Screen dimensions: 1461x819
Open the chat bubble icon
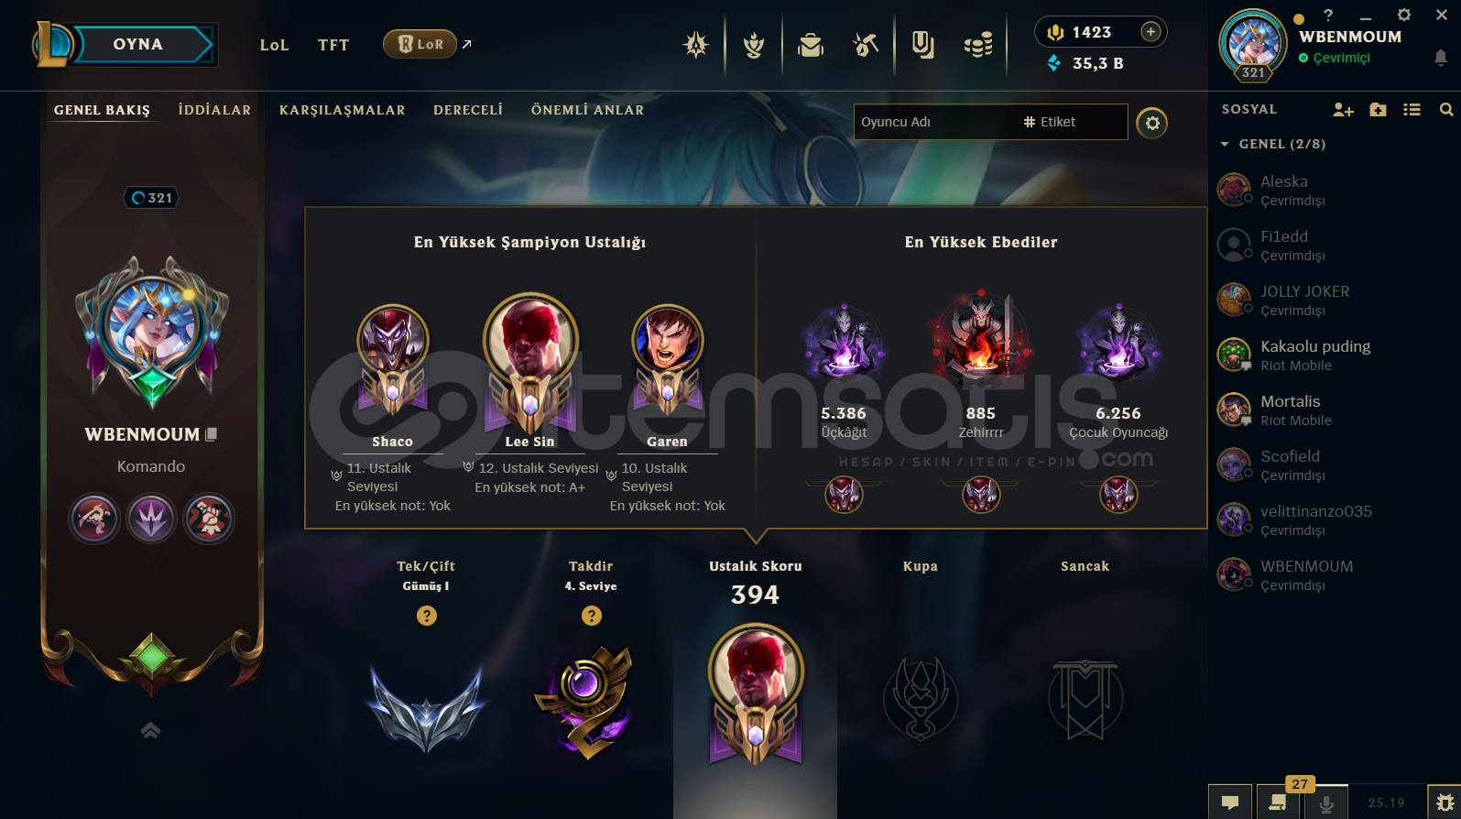coord(1230,803)
